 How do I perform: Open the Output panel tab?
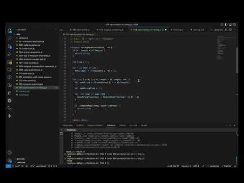[x=80, y=126]
